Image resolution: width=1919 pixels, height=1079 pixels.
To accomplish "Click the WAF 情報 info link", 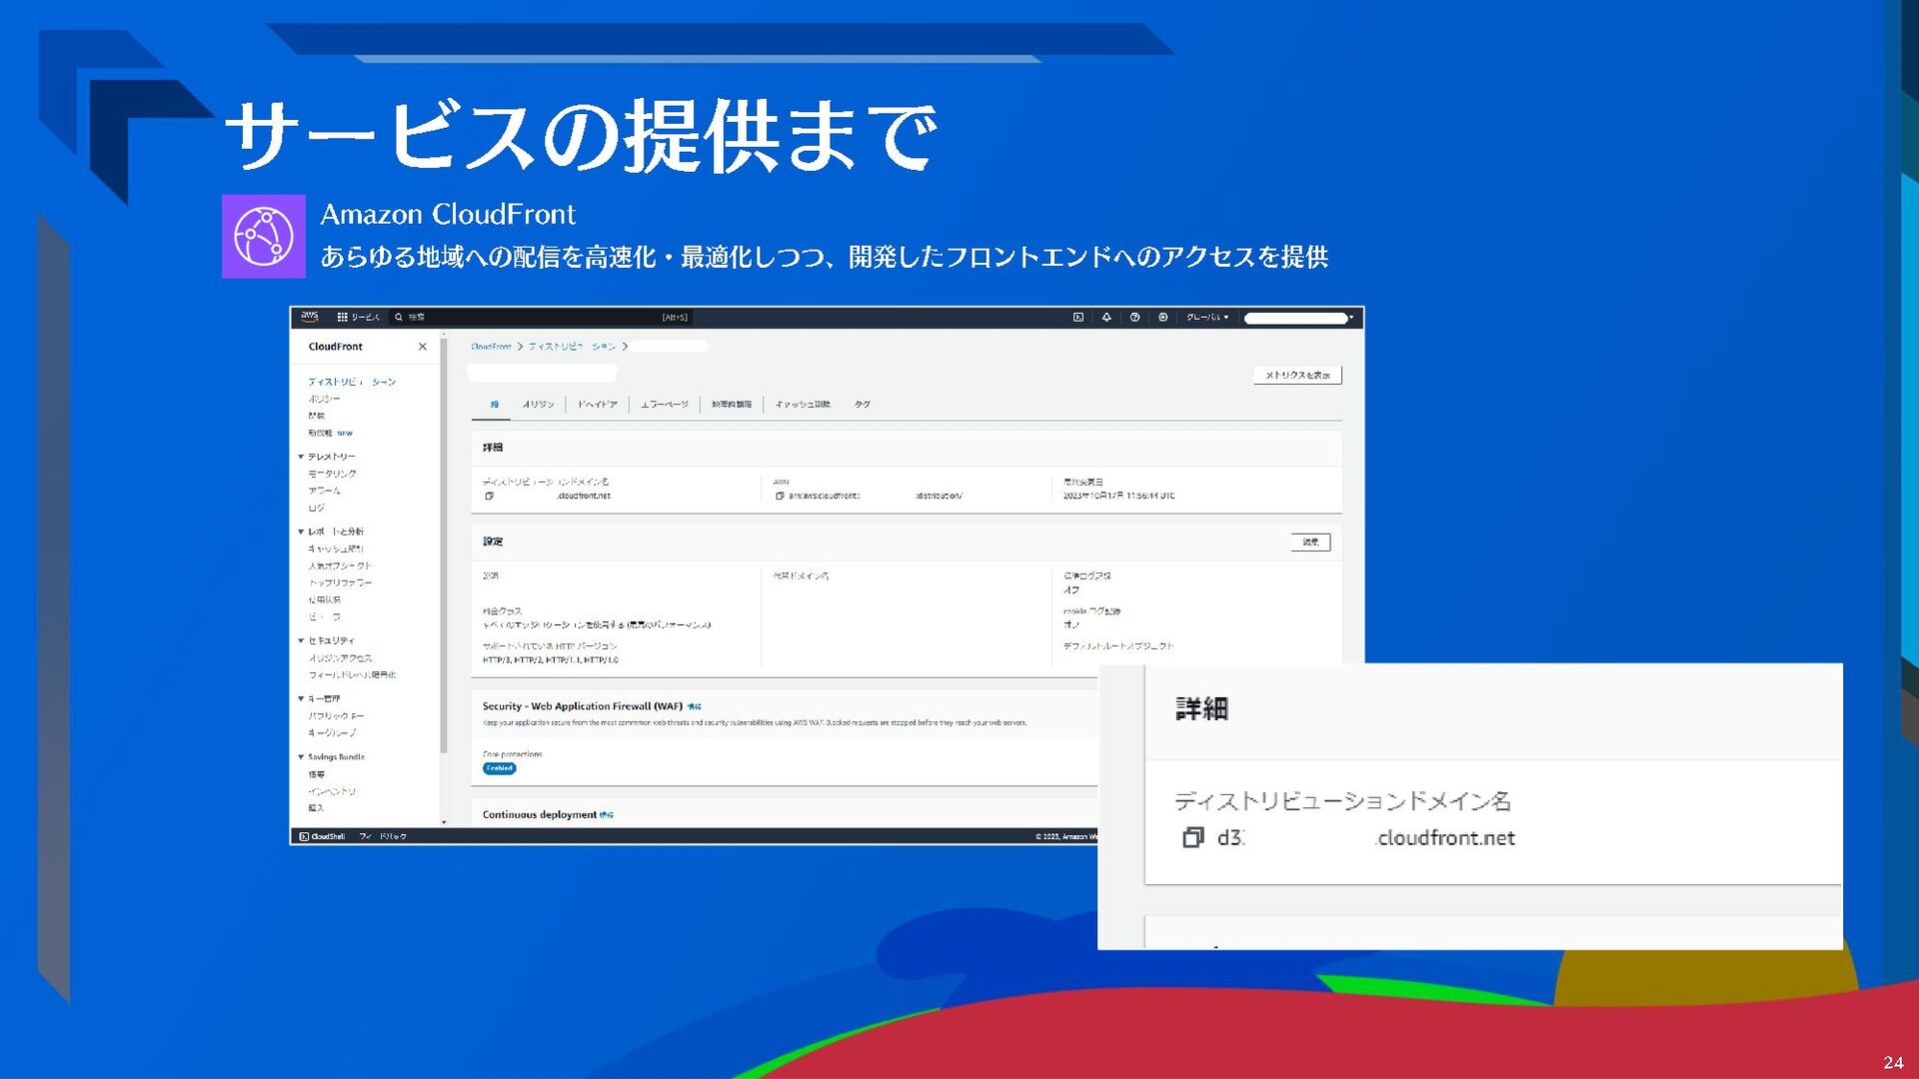I will 695,706.
